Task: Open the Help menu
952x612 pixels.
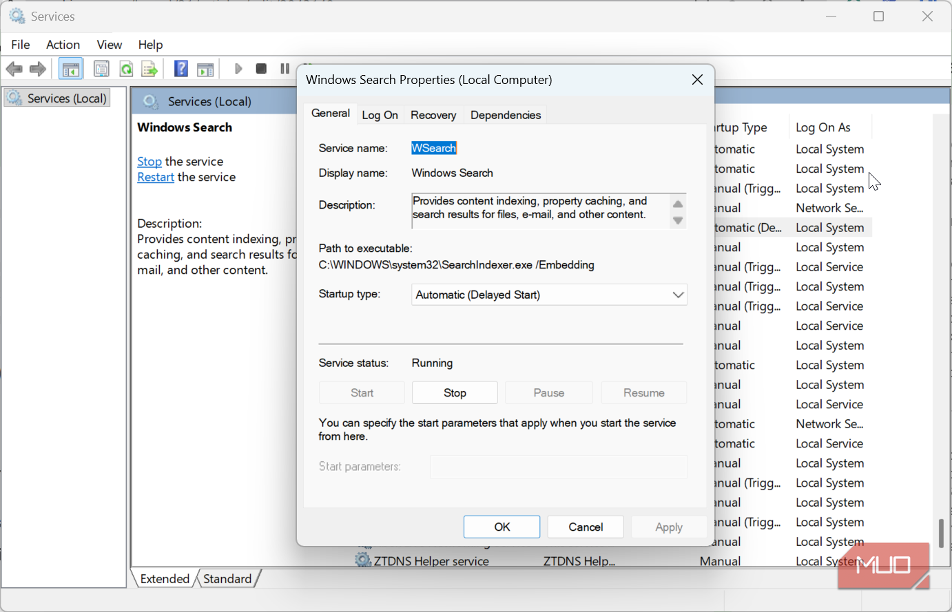Action: [x=150, y=45]
